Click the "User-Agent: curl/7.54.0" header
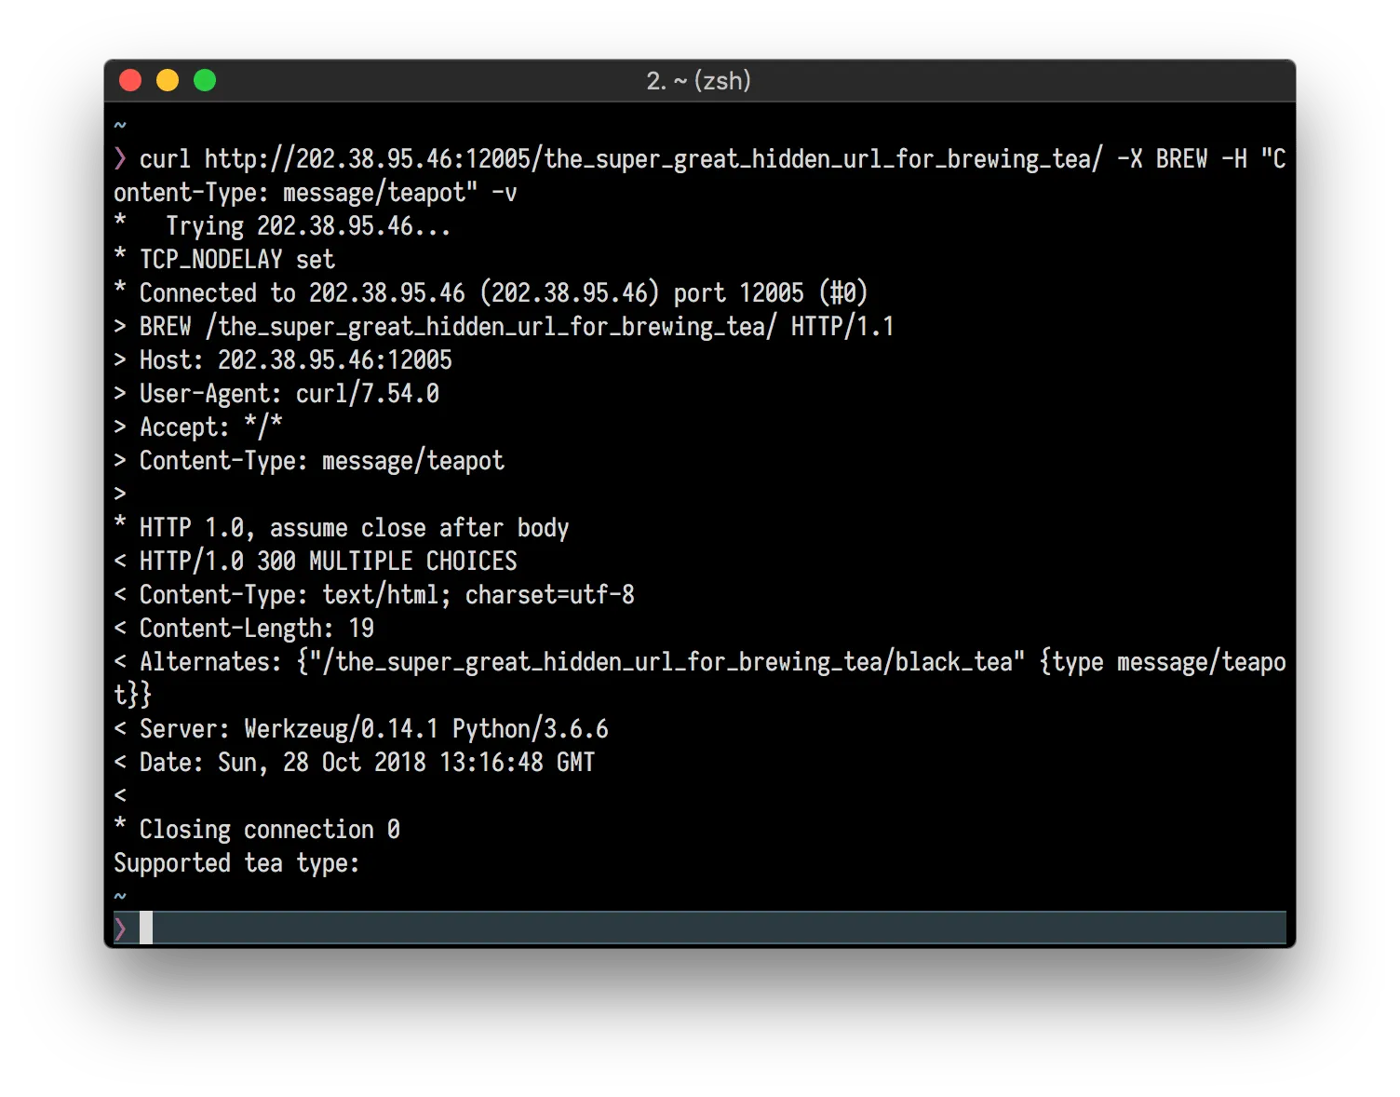 tap(289, 394)
